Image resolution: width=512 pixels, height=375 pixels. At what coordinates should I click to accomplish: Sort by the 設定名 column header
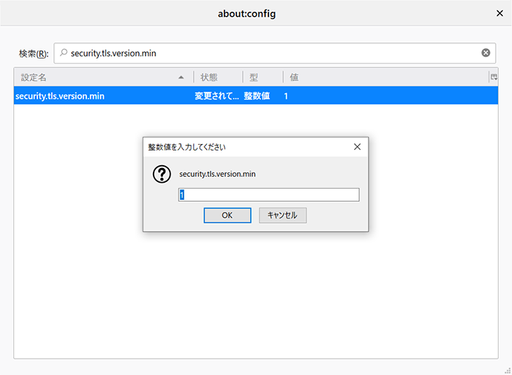[x=95, y=77]
